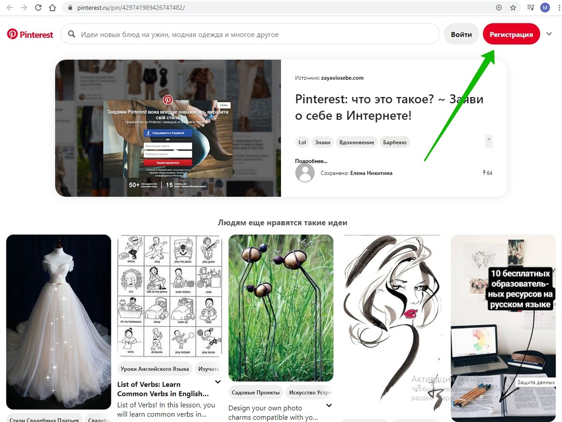Select the Lol tag
Viewport: 562px width, 422px height.
(302, 142)
